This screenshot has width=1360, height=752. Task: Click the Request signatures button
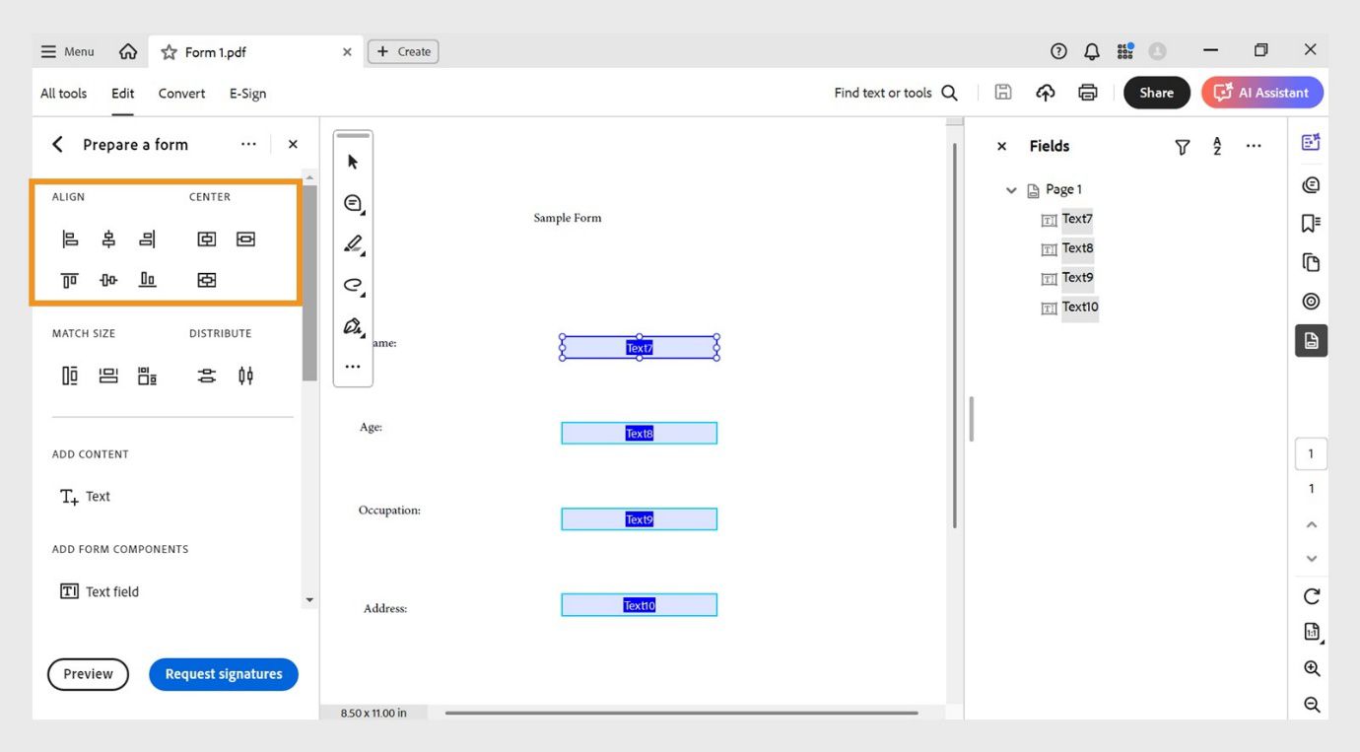pyautogui.click(x=223, y=674)
